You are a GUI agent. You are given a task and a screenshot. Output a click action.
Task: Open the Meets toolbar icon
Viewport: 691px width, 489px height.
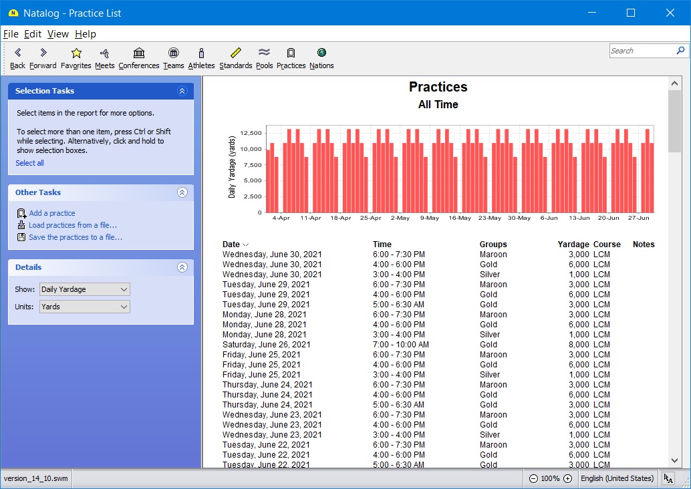pos(104,58)
